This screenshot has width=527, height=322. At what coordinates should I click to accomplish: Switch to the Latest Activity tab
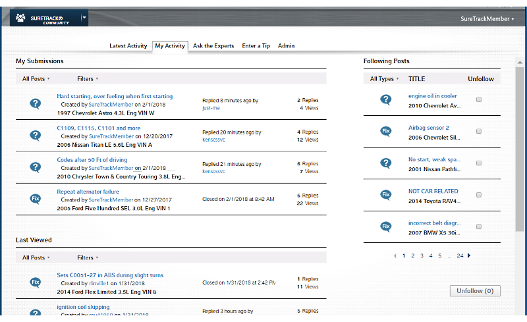tap(128, 46)
